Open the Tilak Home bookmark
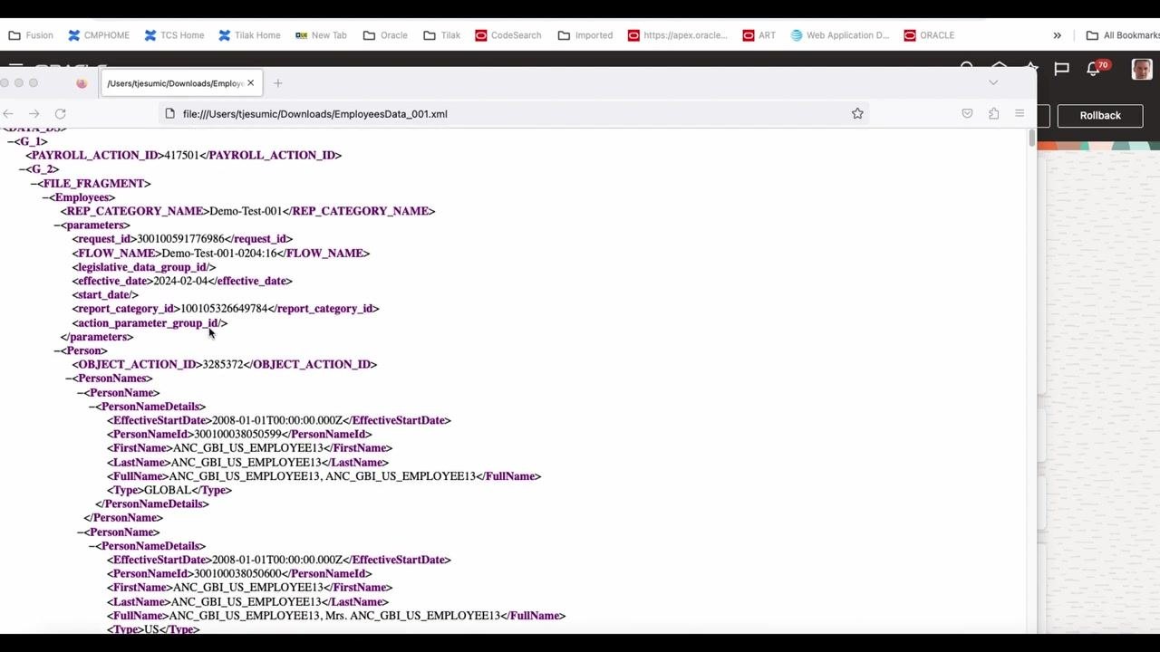 [249, 35]
